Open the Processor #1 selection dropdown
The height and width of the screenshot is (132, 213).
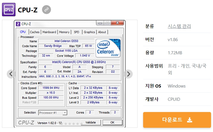(53, 113)
